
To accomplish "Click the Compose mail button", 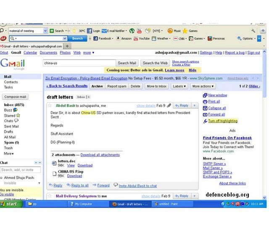I will 15,97.
